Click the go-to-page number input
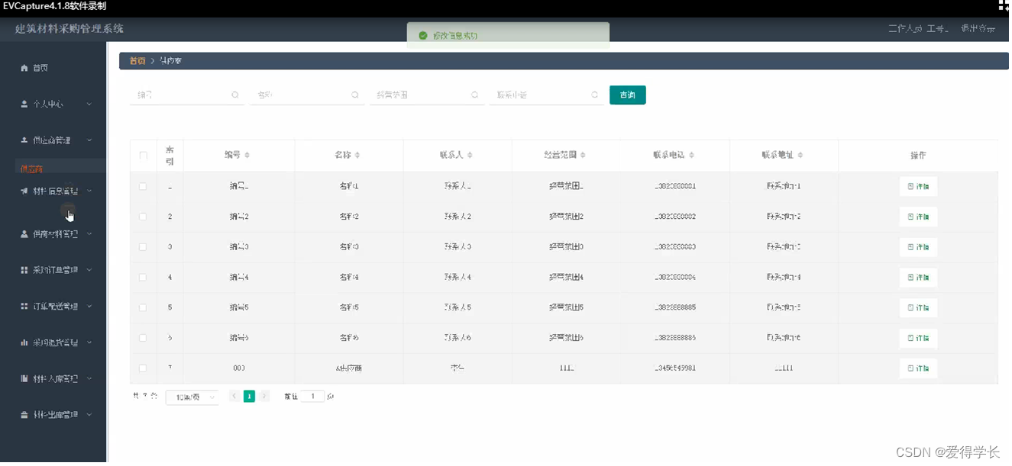The image size is (1012, 466). point(312,397)
